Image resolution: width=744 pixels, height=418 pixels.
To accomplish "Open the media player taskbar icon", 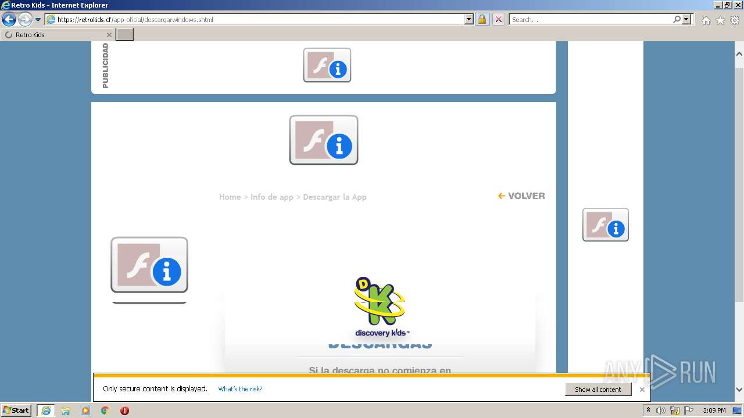I will pos(85,410).
